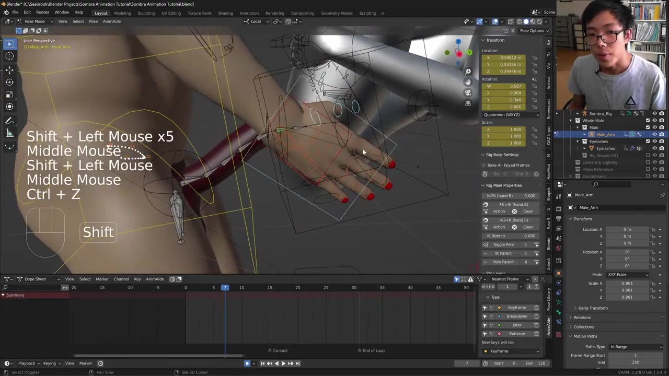
Task: Switch to the Animation workspace tab
Action: point(249,13)
